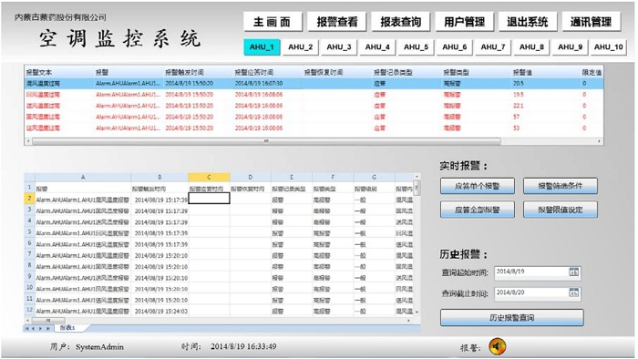Open the 报警查看 page

pyautogui.click(x=337, y=22)
